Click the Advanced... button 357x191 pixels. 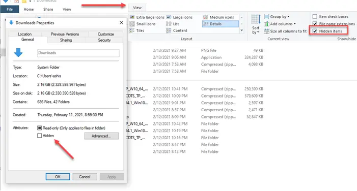coord(101,136)
